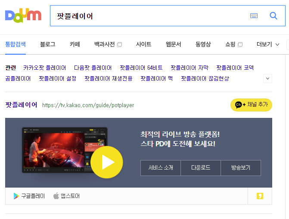This screenshot has width=289, height=219.
Task: Open the 쇼핑 tab
Action: coord(230,44)
